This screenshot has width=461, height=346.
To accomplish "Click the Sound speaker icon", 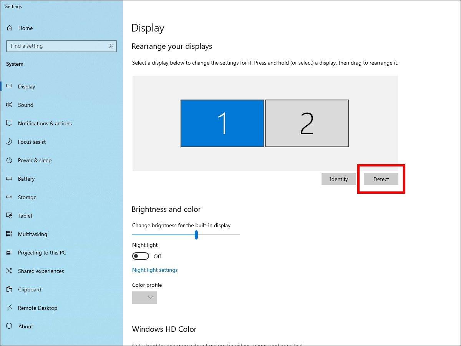I will (x=10, y=105).
